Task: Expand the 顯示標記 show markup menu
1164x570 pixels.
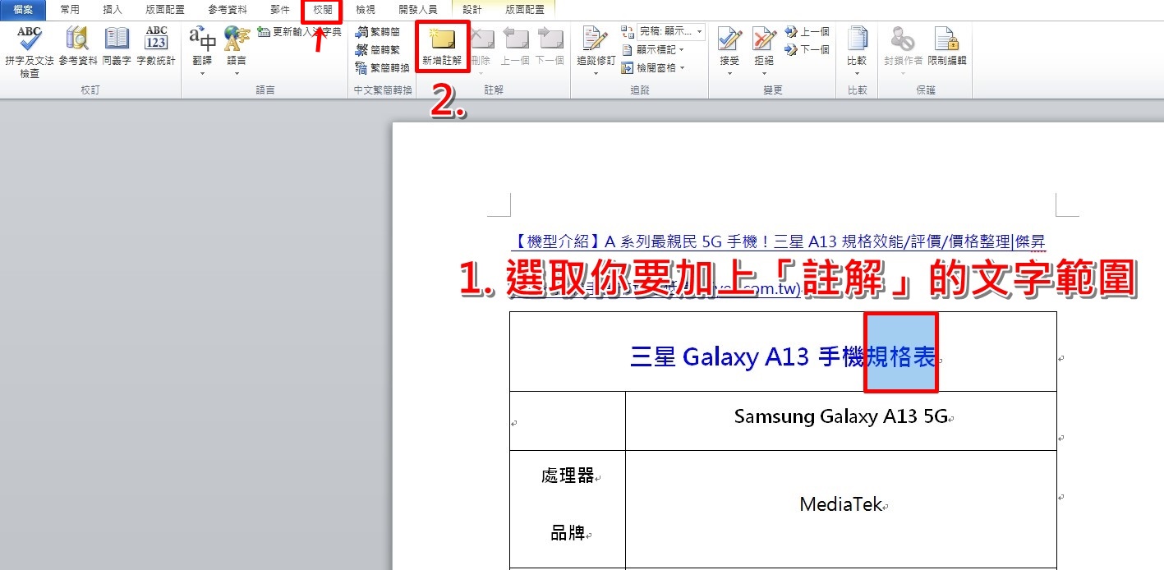Action: (653, 50)
